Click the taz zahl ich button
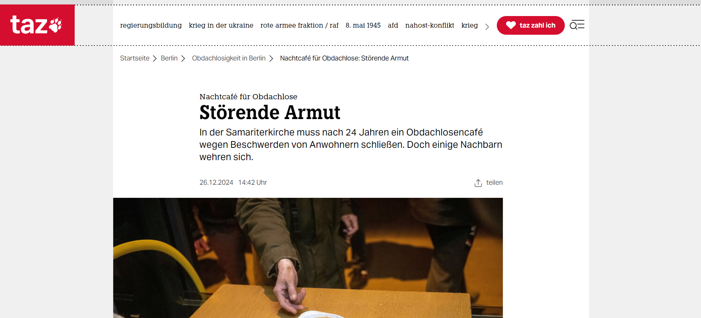Screen dimensions: 701x318 click(530, 25)
